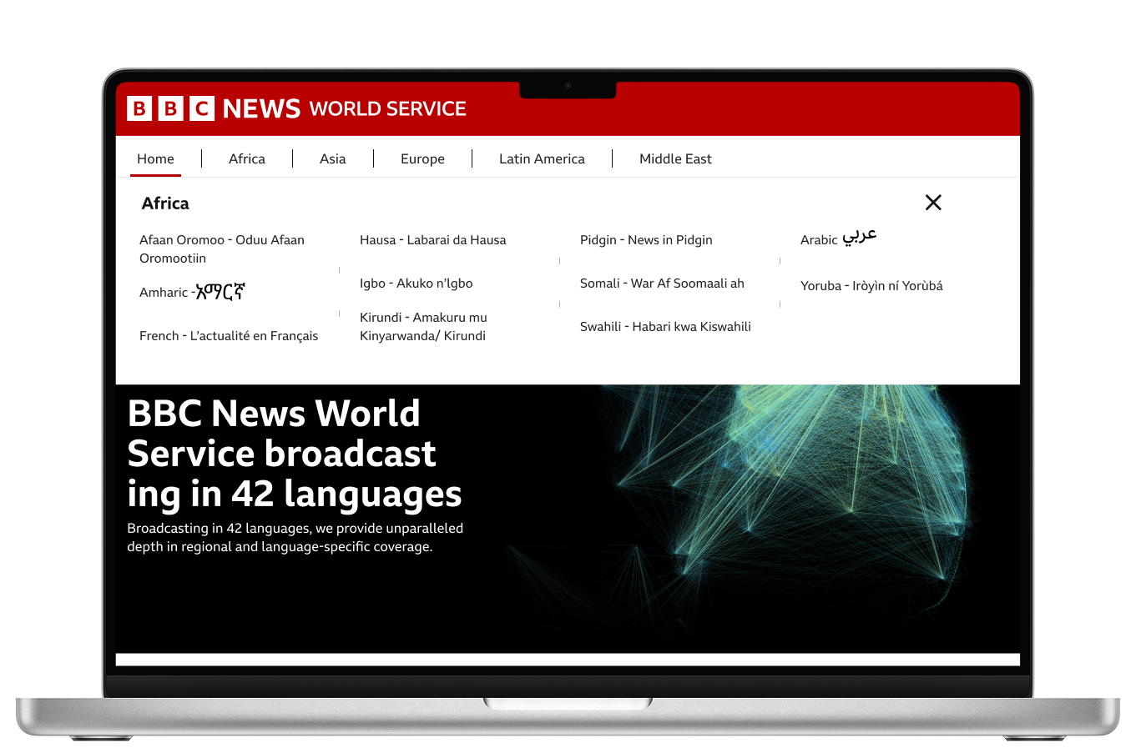Image resolution: width=1136 pixels, height=748 pixels.
Task: Click the Africa heading in the menu
Action: point(165,203)
